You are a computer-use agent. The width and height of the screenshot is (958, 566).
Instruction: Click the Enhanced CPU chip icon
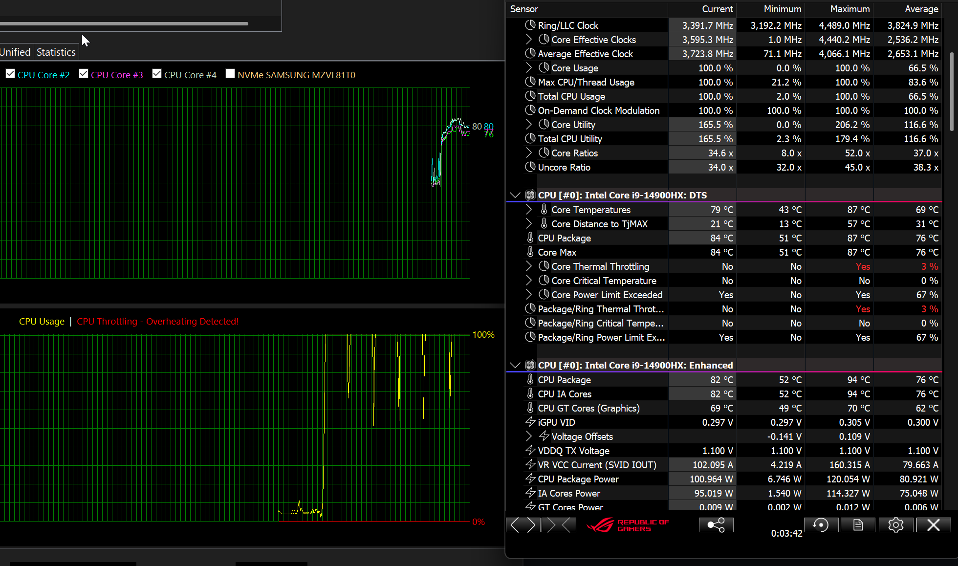click(x=530, y=365)
